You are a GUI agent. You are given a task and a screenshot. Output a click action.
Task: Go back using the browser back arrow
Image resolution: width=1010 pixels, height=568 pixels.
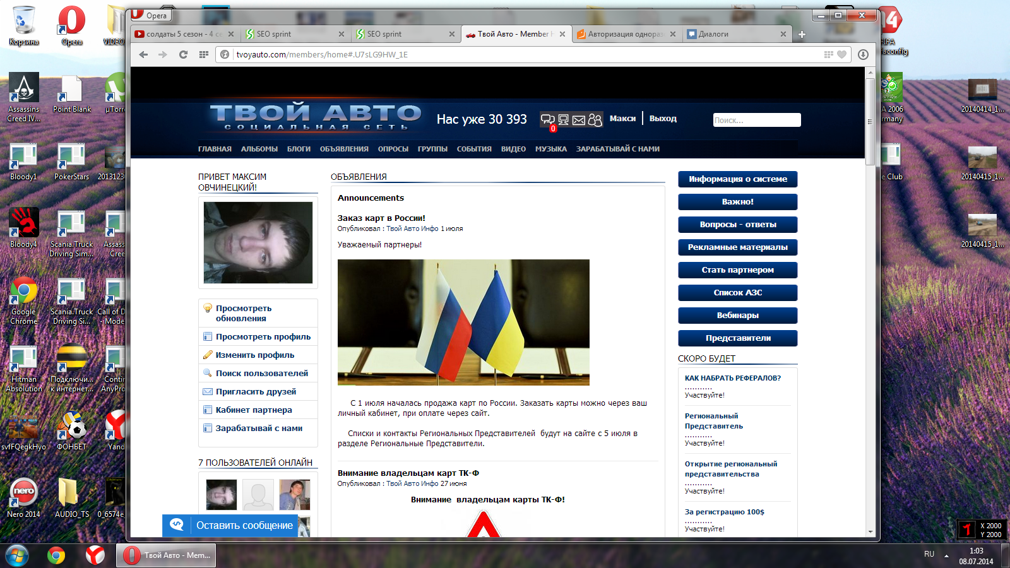pyautogui.click(x=143, y=55)
